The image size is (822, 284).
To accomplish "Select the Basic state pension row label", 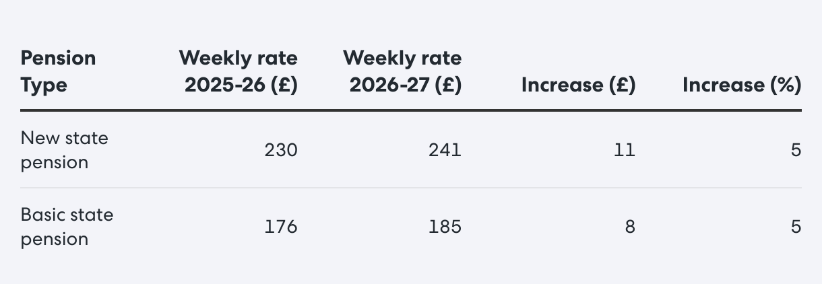I will tap(67, 227).
